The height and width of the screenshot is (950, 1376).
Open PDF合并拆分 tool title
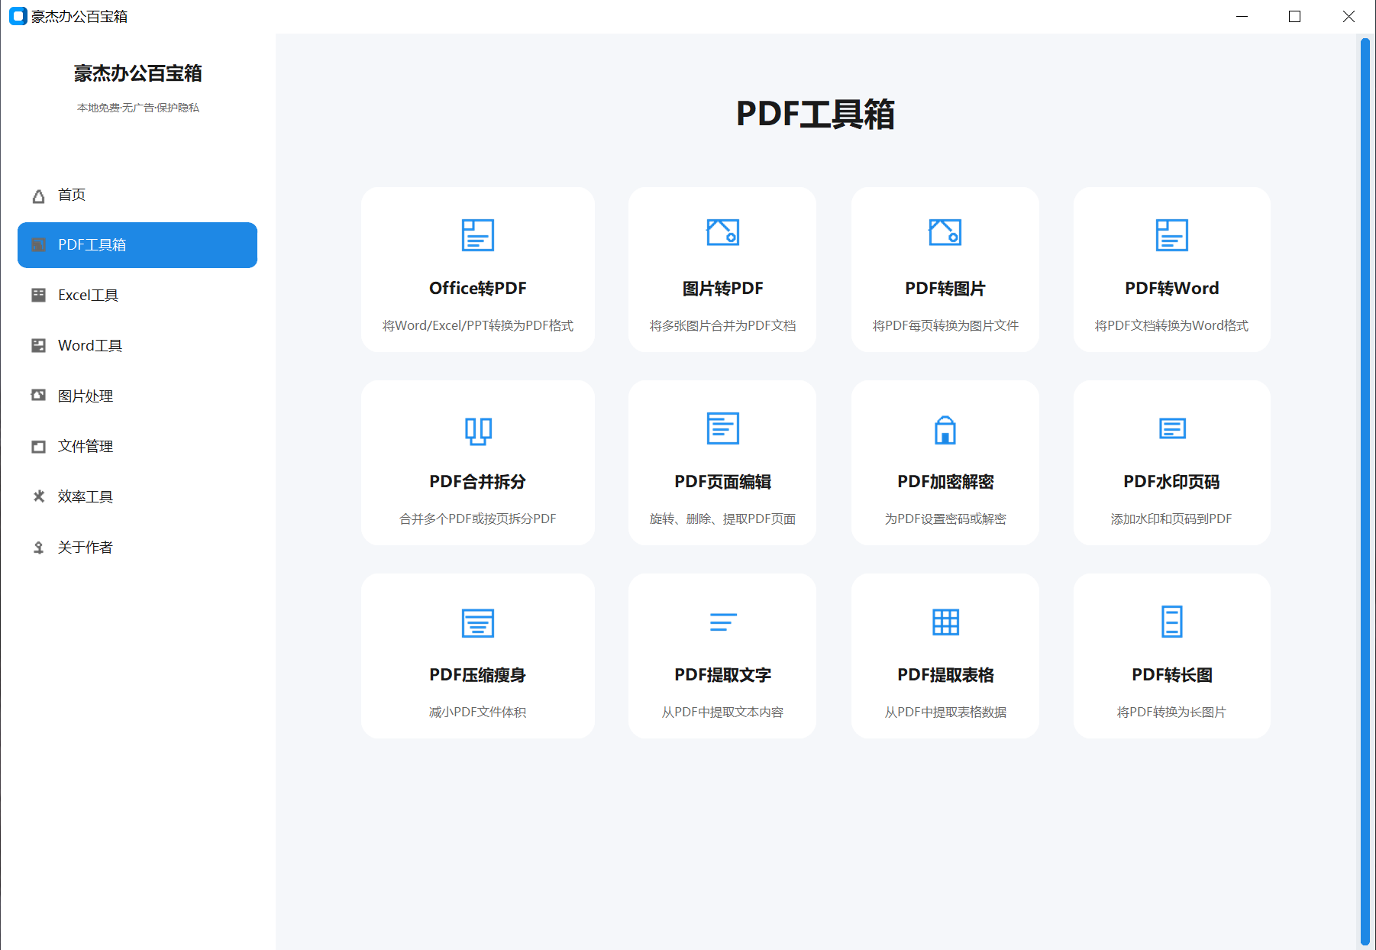(478, 481)
